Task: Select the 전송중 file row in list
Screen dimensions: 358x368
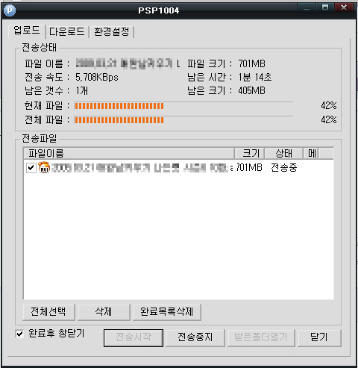Action: pyautogui.click(x=178, y=167)
